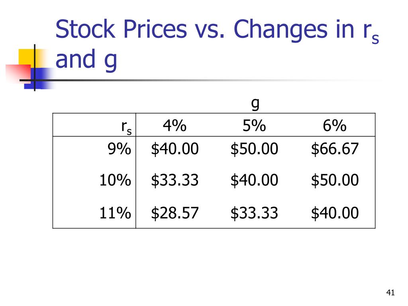Click the $28.57 price cell
This screenshot has height=306, width=408.
tap(175, 213)
